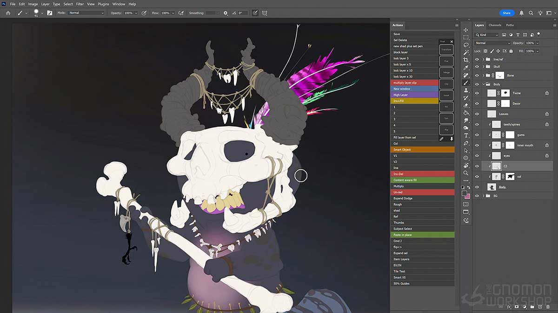This screenshot has height=313, width=558.
Task: Select the Lasso tool
Action: pyautogui.click(x=466, y=45)
